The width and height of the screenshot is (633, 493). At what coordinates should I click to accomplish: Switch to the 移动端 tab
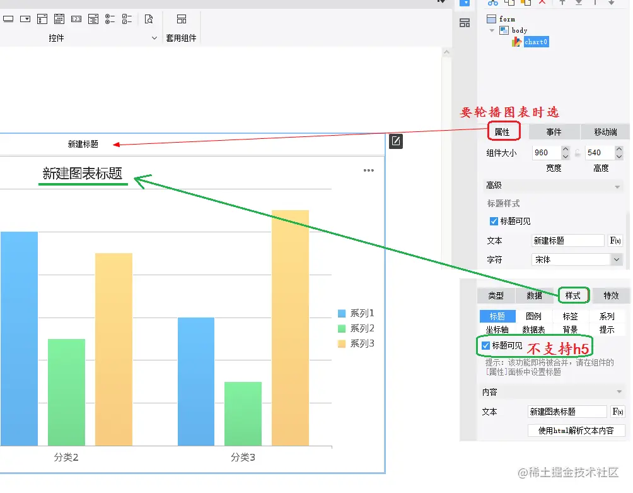click(x=605, y=132)
